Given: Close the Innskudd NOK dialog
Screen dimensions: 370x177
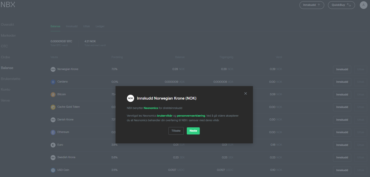Looking at the screenshot, I should (x=246, y=93).
